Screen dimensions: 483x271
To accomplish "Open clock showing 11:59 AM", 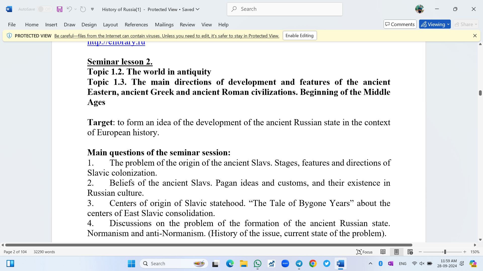I will tap(447, 263).
